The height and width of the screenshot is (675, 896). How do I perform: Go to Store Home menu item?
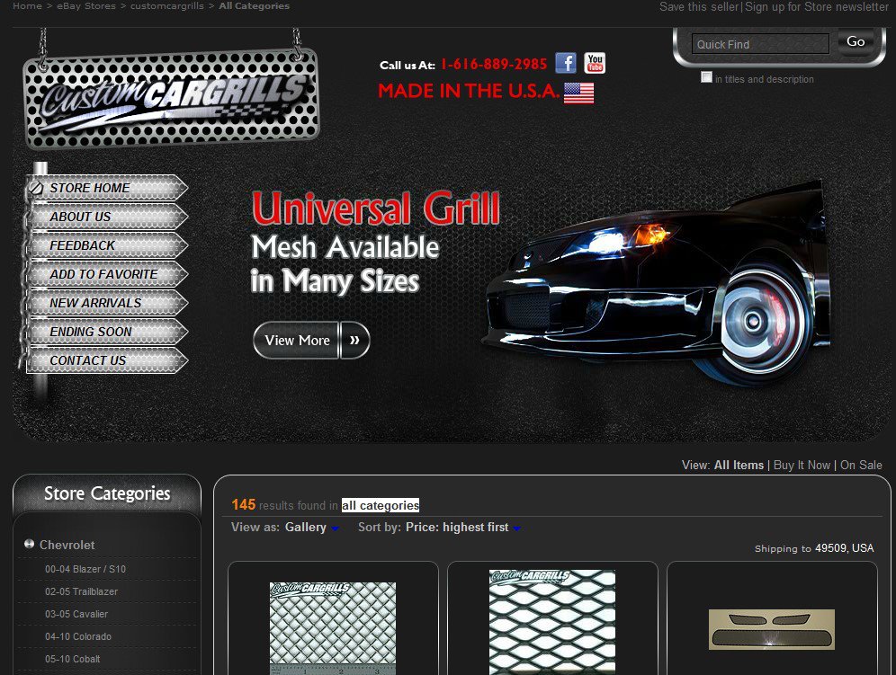coord(107,188)
